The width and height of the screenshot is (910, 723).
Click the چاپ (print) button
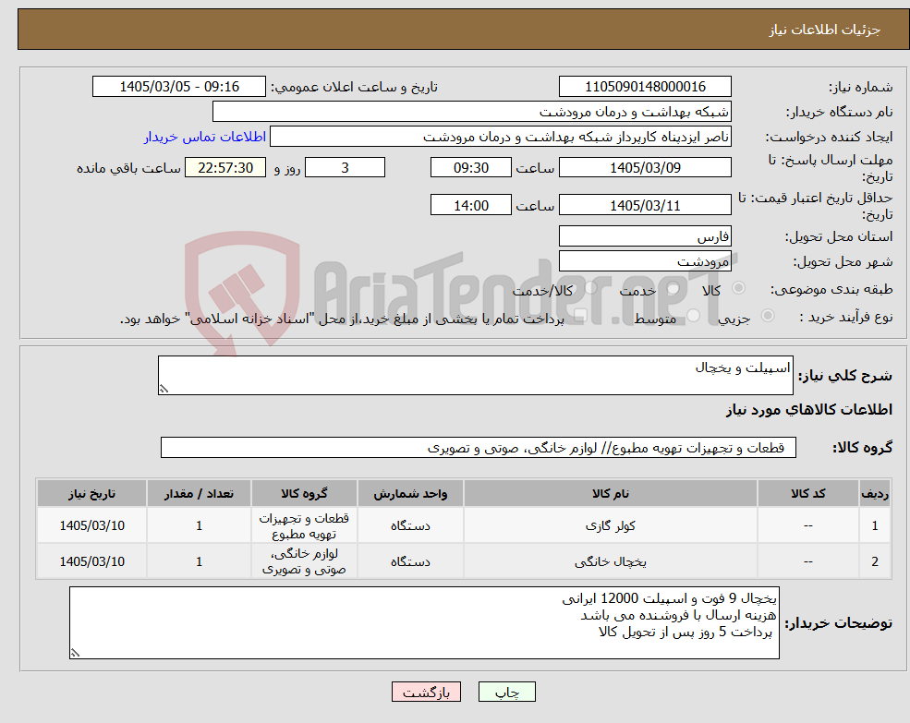pyautogui.click(x=506, y=692)
